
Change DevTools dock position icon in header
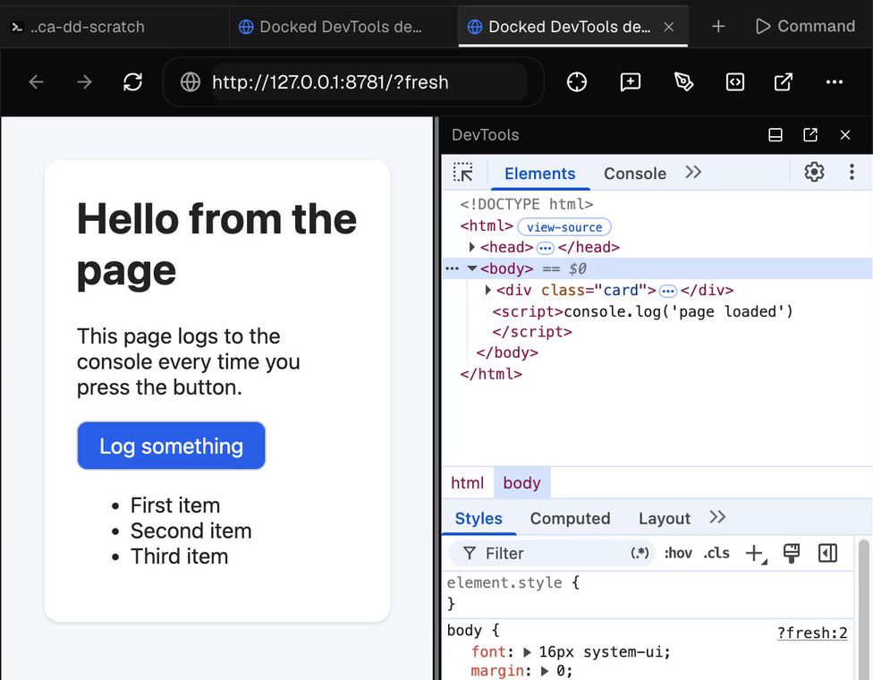[x=775, y=135]
